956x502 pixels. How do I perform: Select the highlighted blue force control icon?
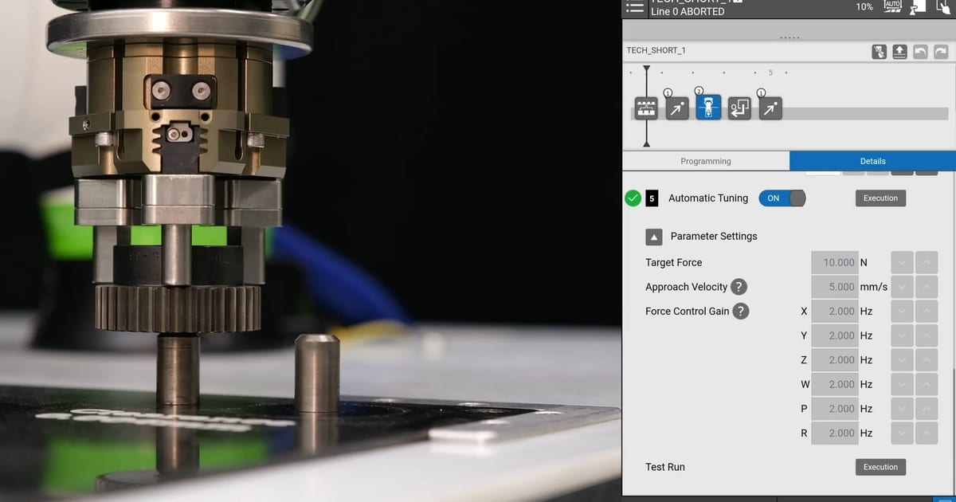coord(708,108)
